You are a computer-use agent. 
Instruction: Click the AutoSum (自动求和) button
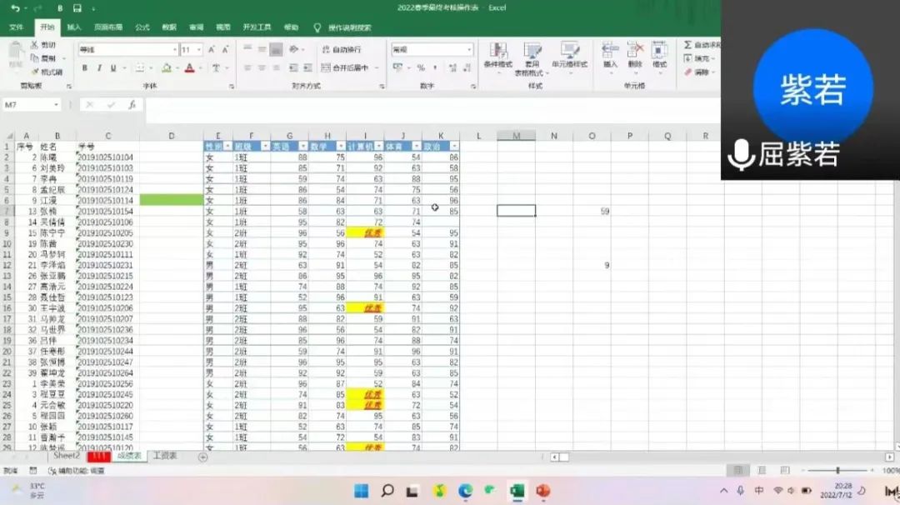[x=702, y=45]
